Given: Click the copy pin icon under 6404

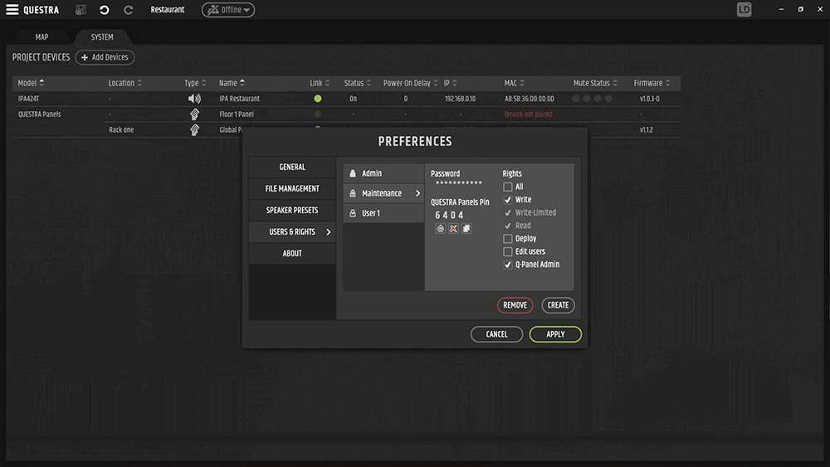Looking at the screenshot, I should tap(466, 228).
